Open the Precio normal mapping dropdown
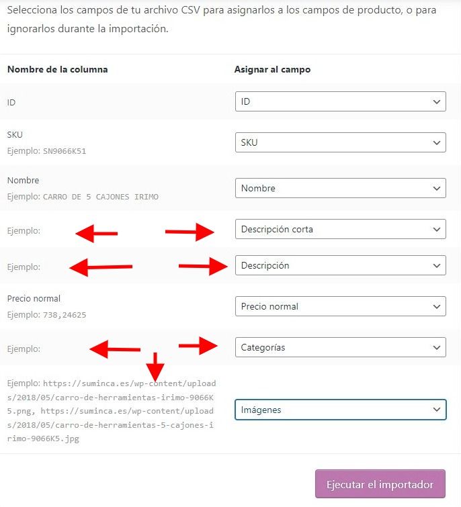The width and height of the screenshot is (461, 507). [x=340, y=306]
